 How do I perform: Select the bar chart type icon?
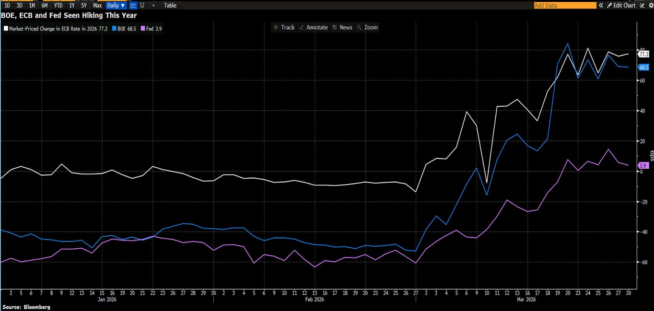tap(142, 5)
